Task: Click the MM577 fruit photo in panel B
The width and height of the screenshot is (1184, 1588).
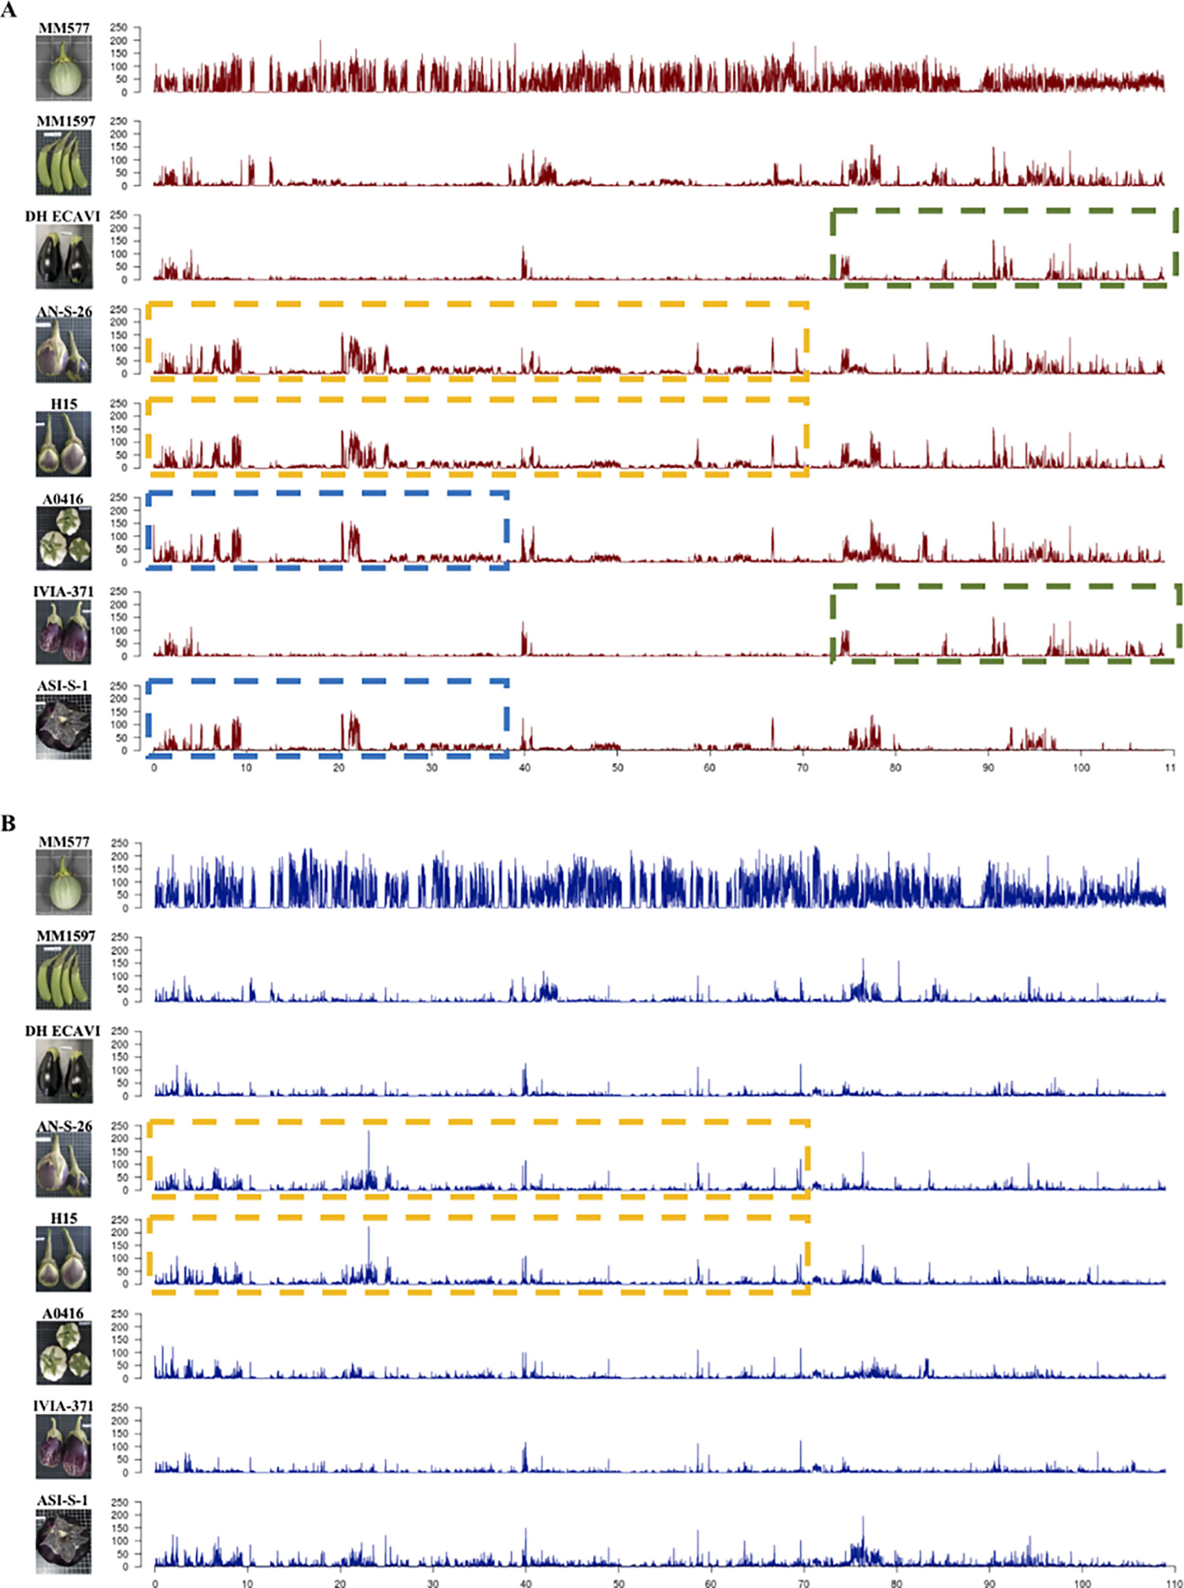Action: click(x=64, y=882)
